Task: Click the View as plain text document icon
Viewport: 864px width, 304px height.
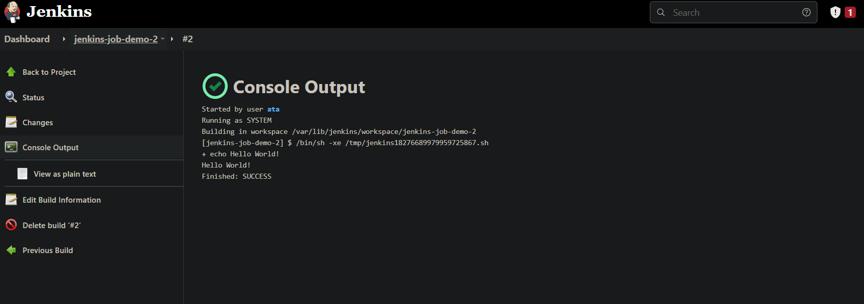Action: tap(22, 174)
